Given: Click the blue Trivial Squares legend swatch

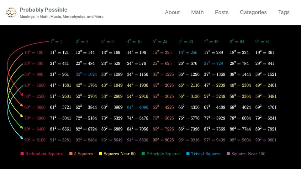Looking at the screenshot, I should point(188,154).
